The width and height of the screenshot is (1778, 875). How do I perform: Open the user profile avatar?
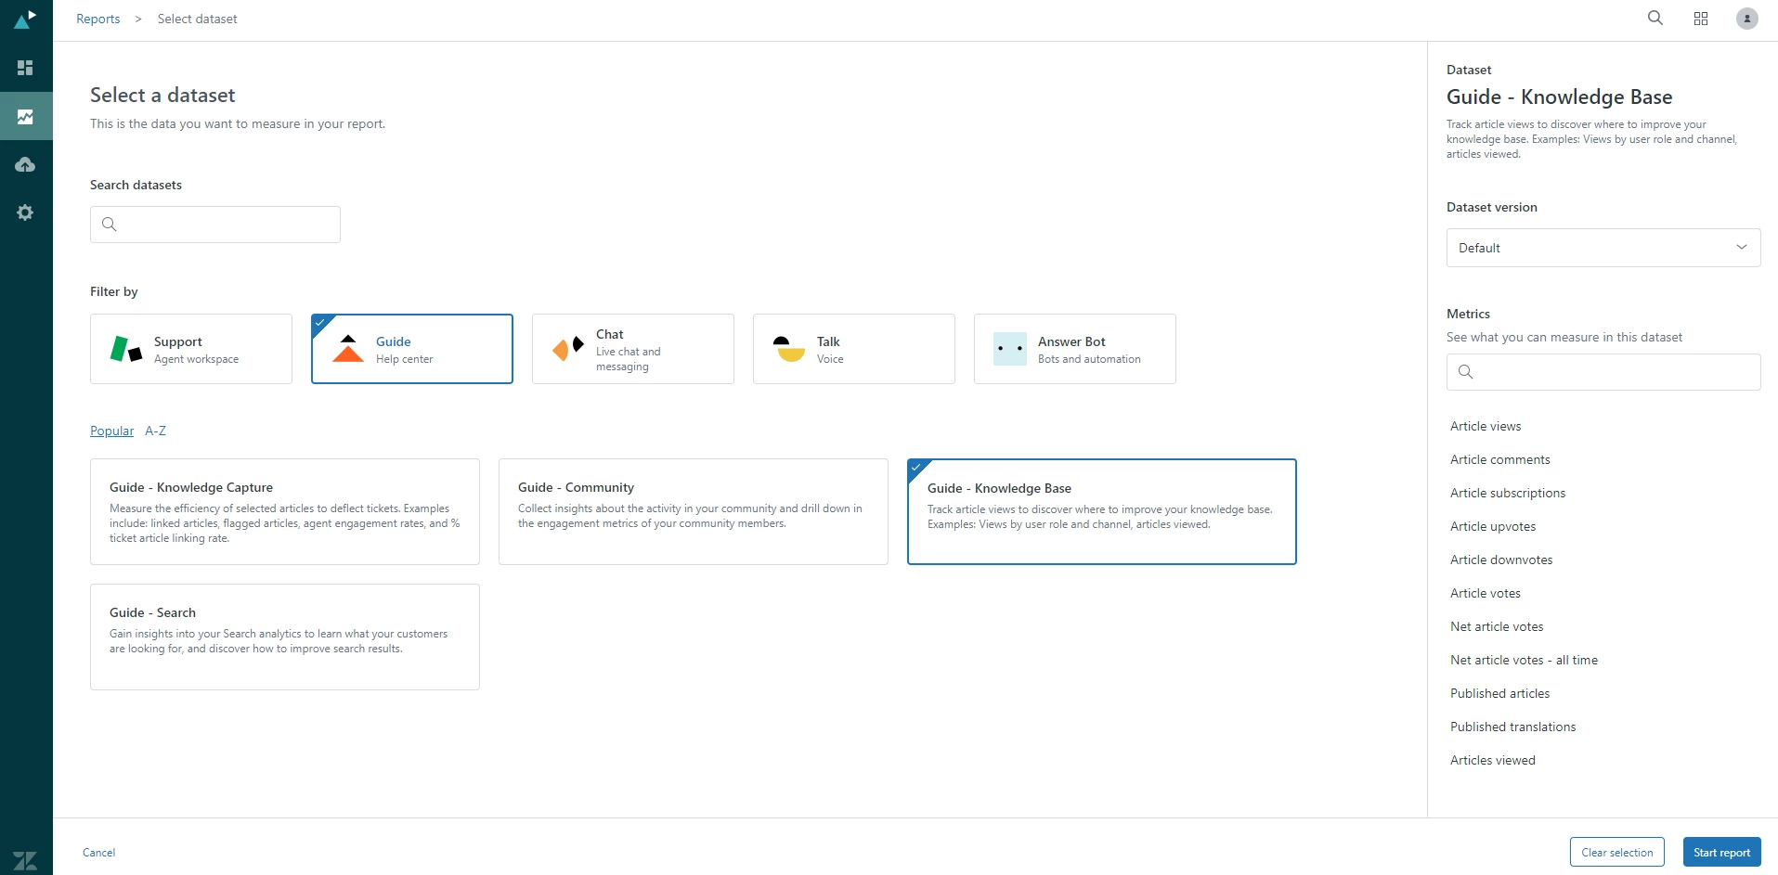click(x=1747, y=19)
